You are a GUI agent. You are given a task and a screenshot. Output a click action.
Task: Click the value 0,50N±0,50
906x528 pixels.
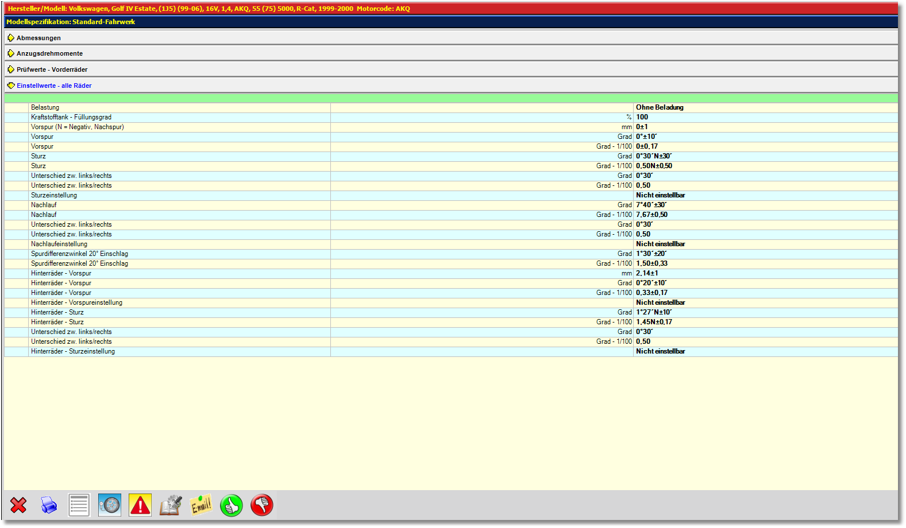coord(654,166)
